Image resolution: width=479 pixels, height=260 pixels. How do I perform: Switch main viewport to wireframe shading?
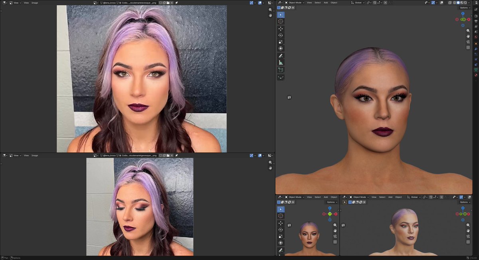pyautogui.click(x=454, y=3)
